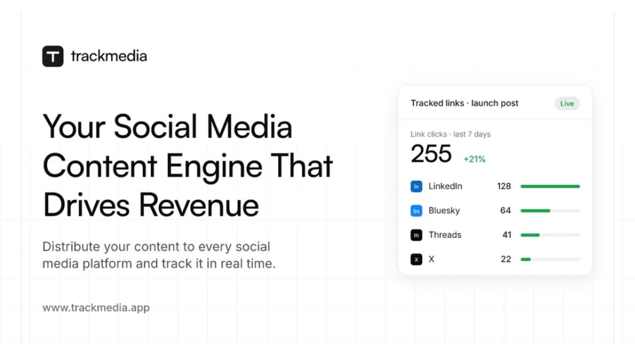Click 'Link clicks · last 7 days' caption

[x=451, y=134]
